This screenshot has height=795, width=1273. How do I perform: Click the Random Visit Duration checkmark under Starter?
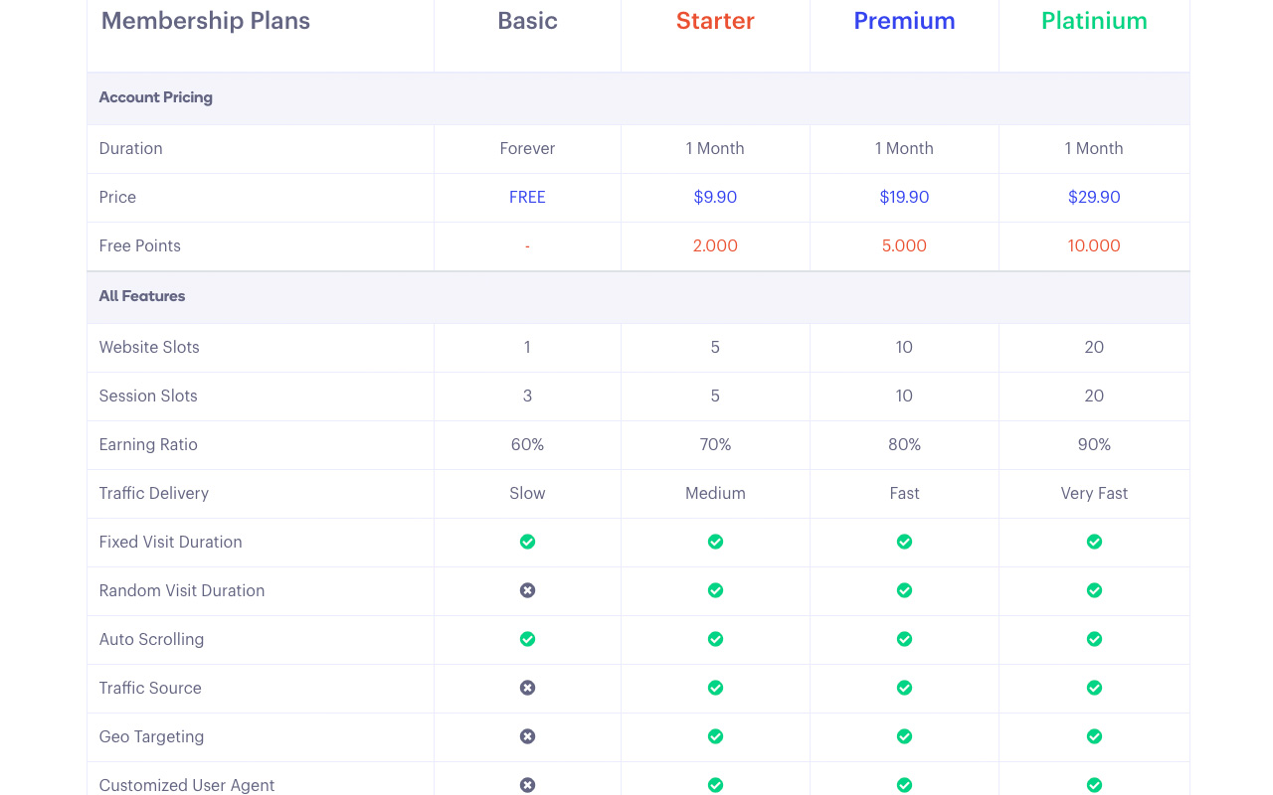tap(715, 590)
